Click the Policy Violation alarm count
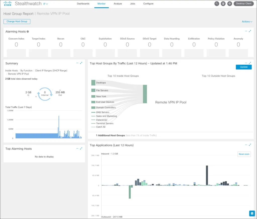 (x=216, y=45)
